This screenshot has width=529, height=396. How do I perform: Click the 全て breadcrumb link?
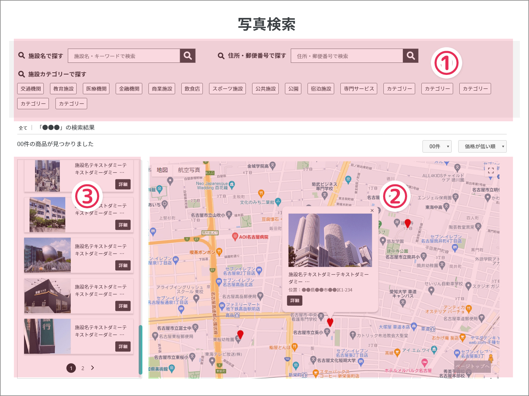click(x=23, y=128)
